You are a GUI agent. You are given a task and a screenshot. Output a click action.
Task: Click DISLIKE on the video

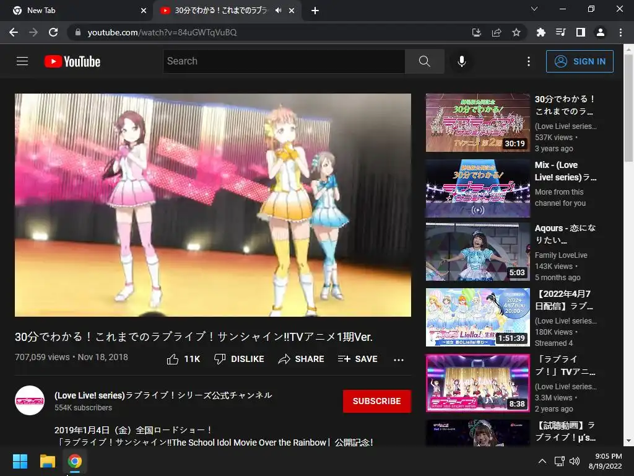tap(239, 359)
